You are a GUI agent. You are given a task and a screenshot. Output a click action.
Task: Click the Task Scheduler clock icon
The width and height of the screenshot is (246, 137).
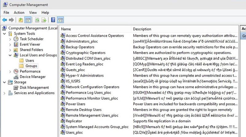16,39
